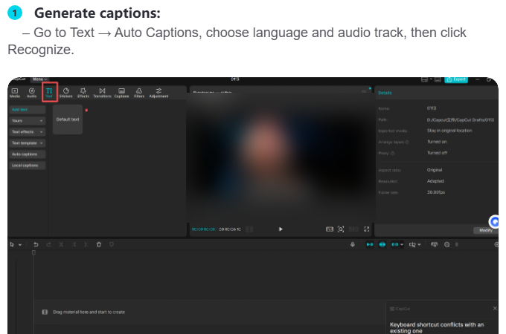The image size is (506, 334).
Task: Click the record voiceover microphone
Action: [x=353, y=244]
